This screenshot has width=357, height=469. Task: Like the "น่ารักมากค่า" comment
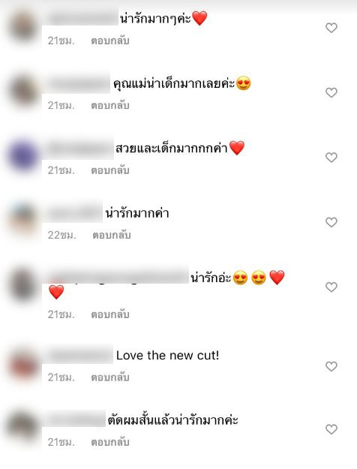click(x=331, y=222)
